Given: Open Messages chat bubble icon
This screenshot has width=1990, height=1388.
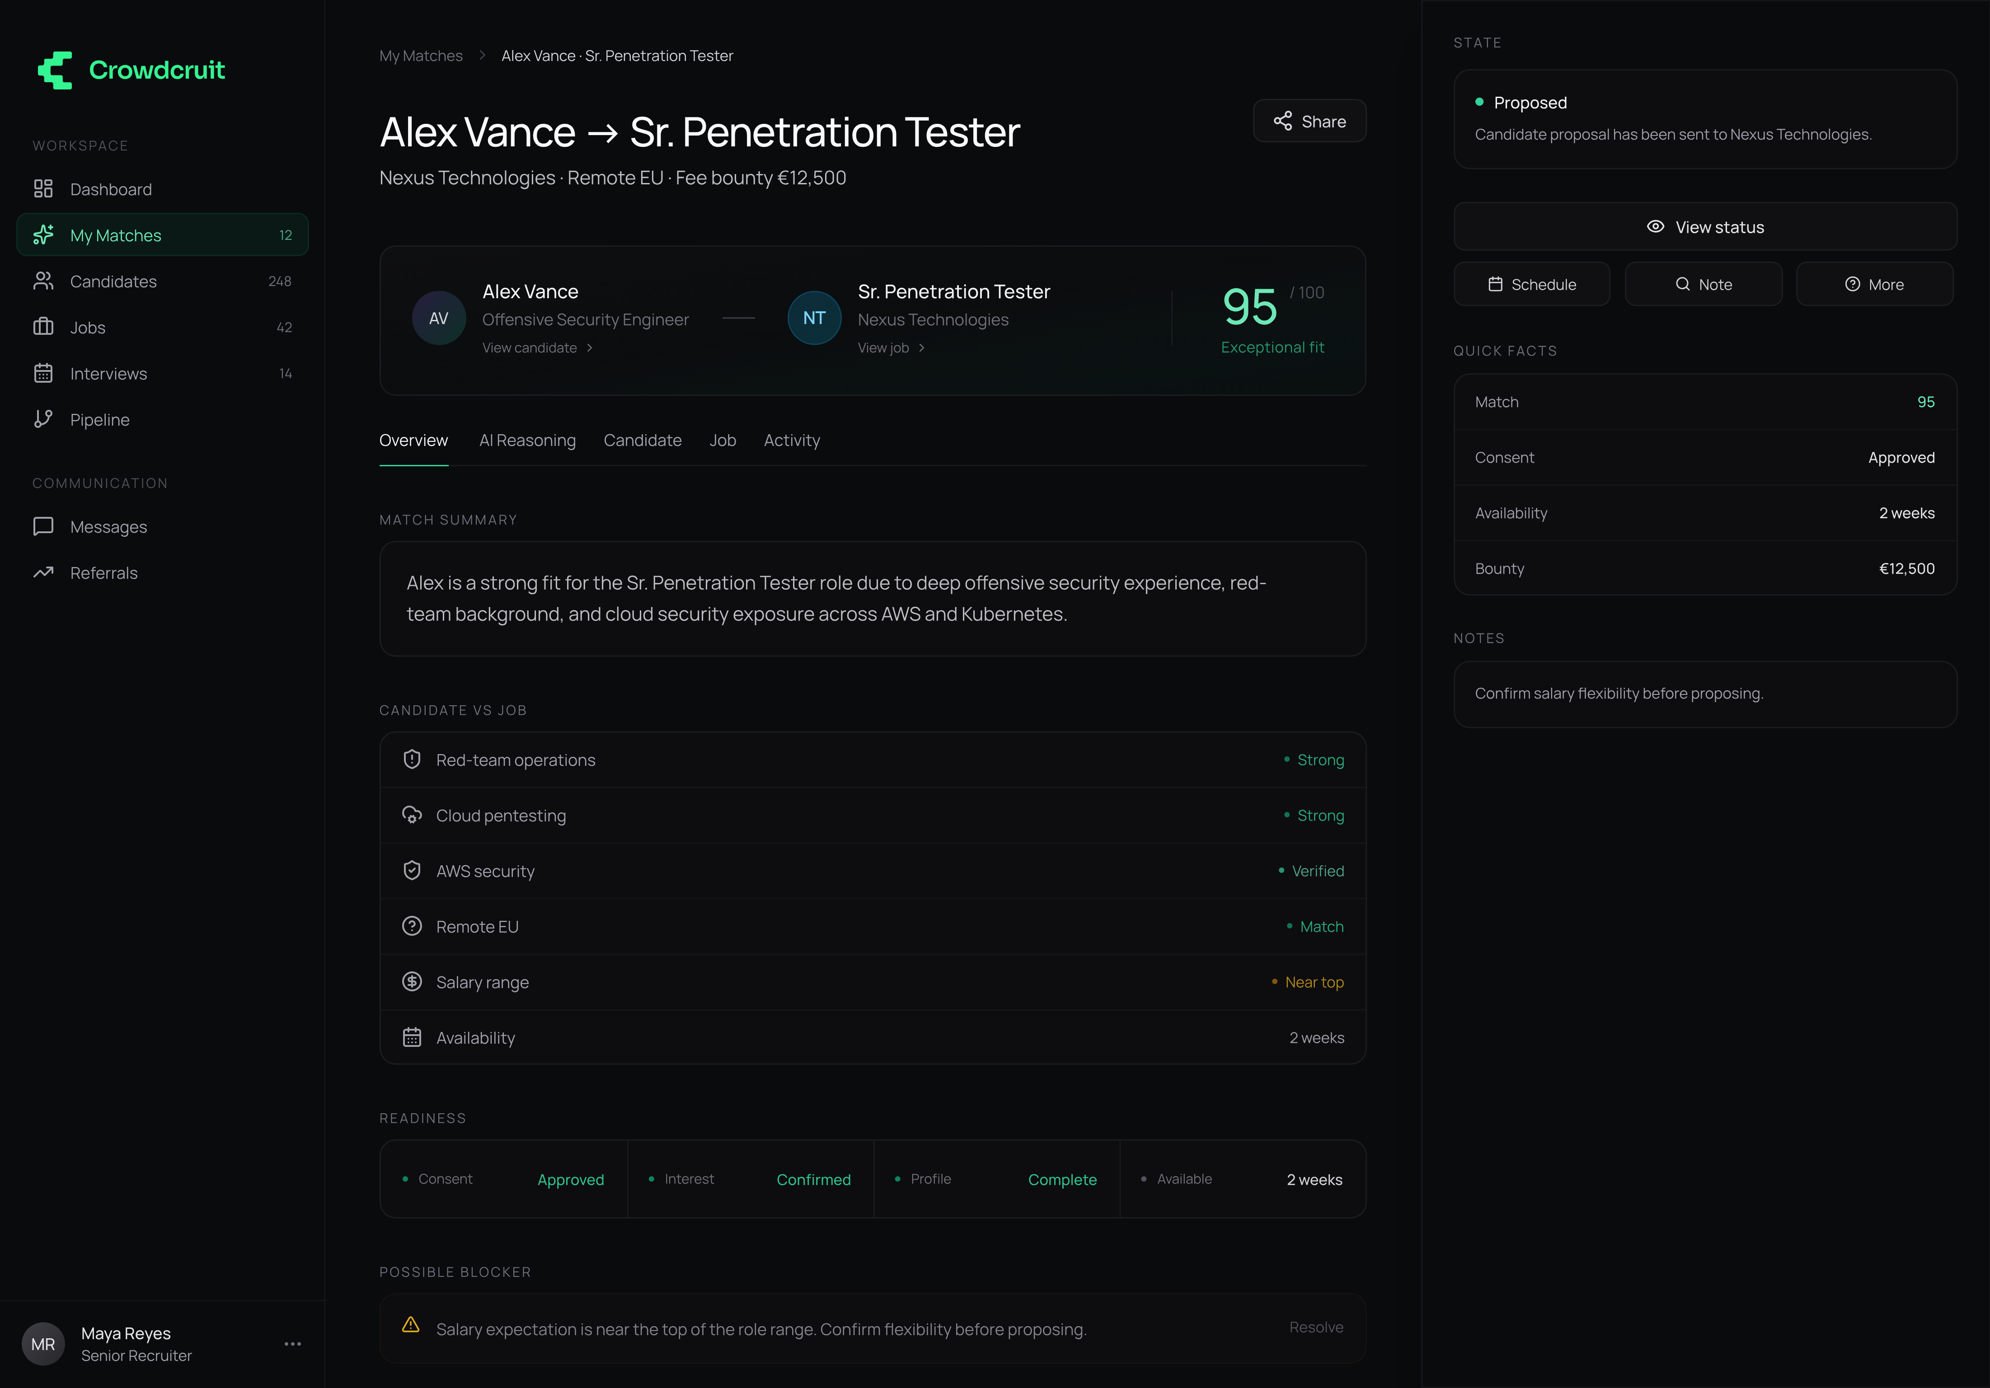Looking at the screenshot, I should pyautogui.click(x=43, y=526).
